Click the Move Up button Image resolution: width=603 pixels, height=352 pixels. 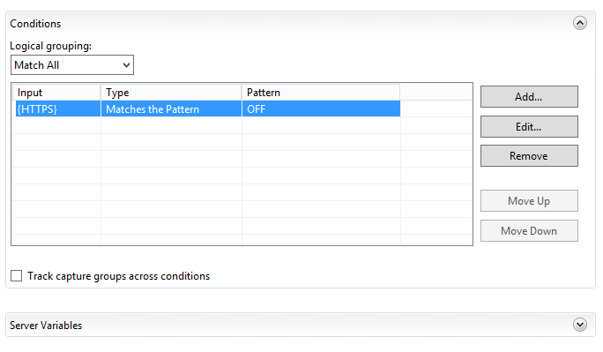click(x=529, y=201)
